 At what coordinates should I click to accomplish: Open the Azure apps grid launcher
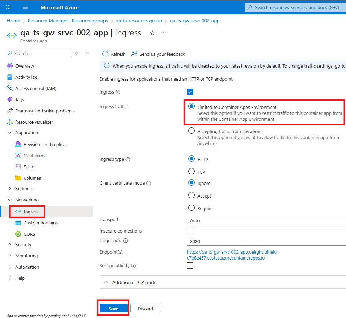8,7
